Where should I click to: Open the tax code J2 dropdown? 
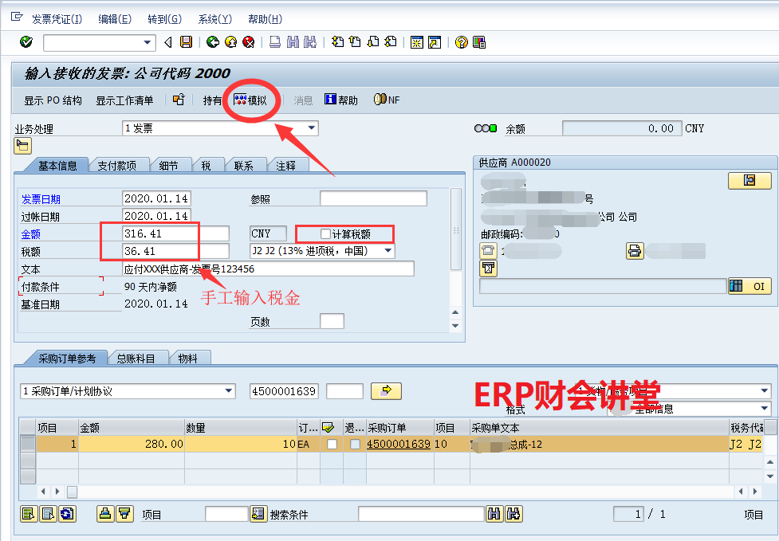tap(388, 251)
